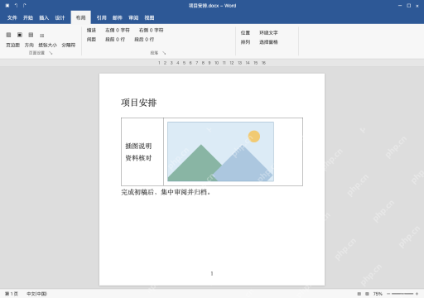The height and width of the screenshot is (298, 424).
Task: Select the mountain picture in the table
Action: pos(220,151)
